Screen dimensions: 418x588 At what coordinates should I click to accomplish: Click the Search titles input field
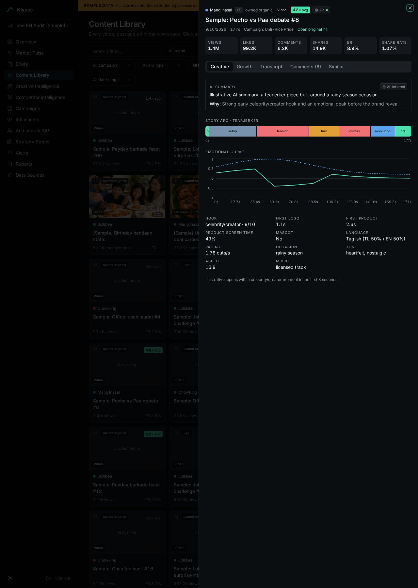click(x=125, y=51)
